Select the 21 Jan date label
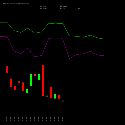This screenshot has height=125, width=125. pyautogui.click(x=14, y=119)
